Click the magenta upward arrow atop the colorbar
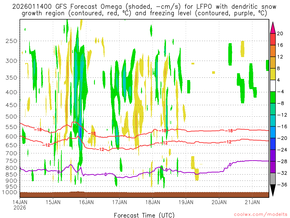The width and height of the screenshot is (290, 218). [273, 28]
